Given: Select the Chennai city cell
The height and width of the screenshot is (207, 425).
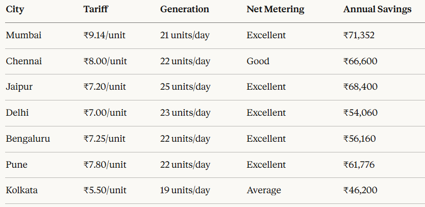Looking at the screenshot, I should click(24, 61).
